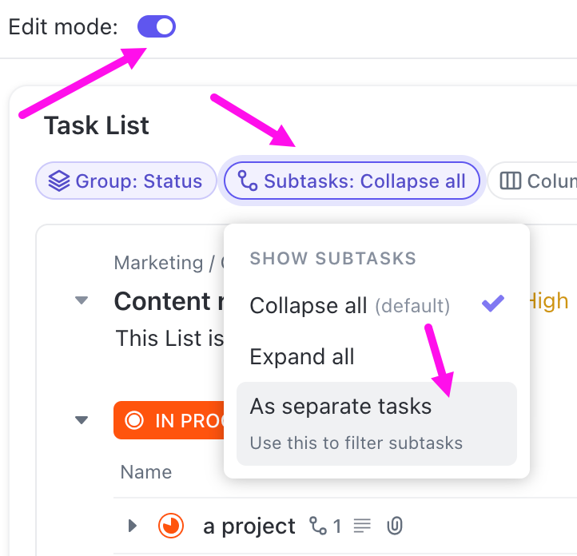Screen dimensions: 577x556
Task: Click the description lines icon on a project
Action: pos(362,526)
